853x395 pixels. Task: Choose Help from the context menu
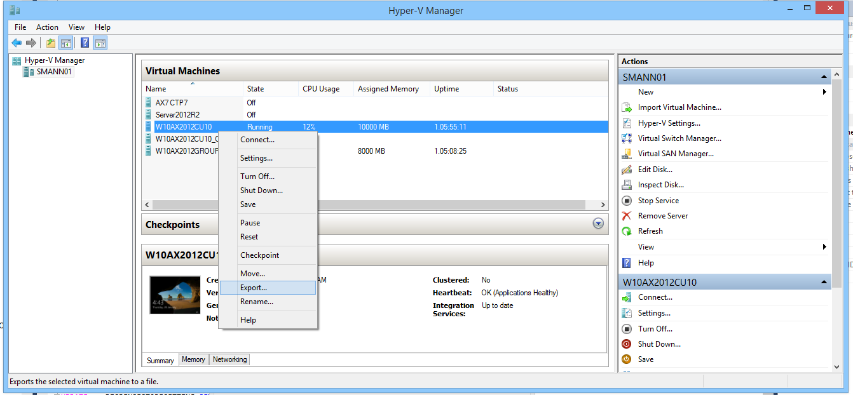click(268, 320)
